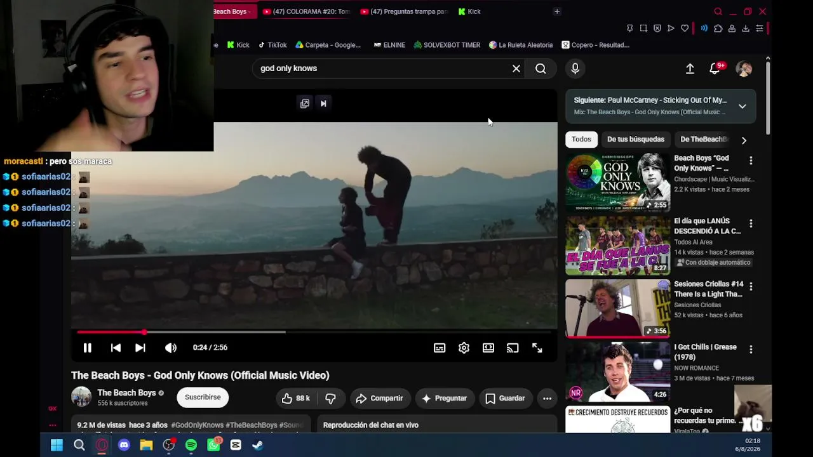The image size is (813, 457).
Task: Toggle subtitles on the video player
Action: click(440, 348)
